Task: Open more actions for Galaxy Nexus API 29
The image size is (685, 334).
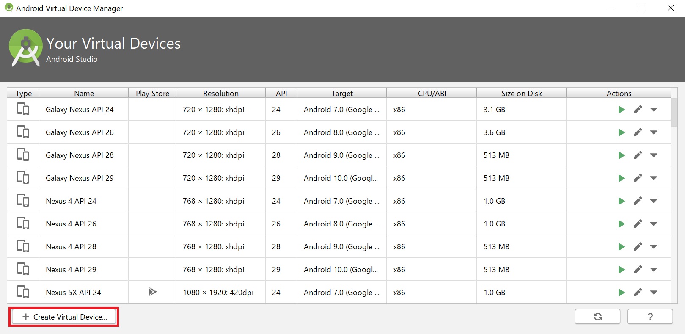Action: [x=654, y=178]
